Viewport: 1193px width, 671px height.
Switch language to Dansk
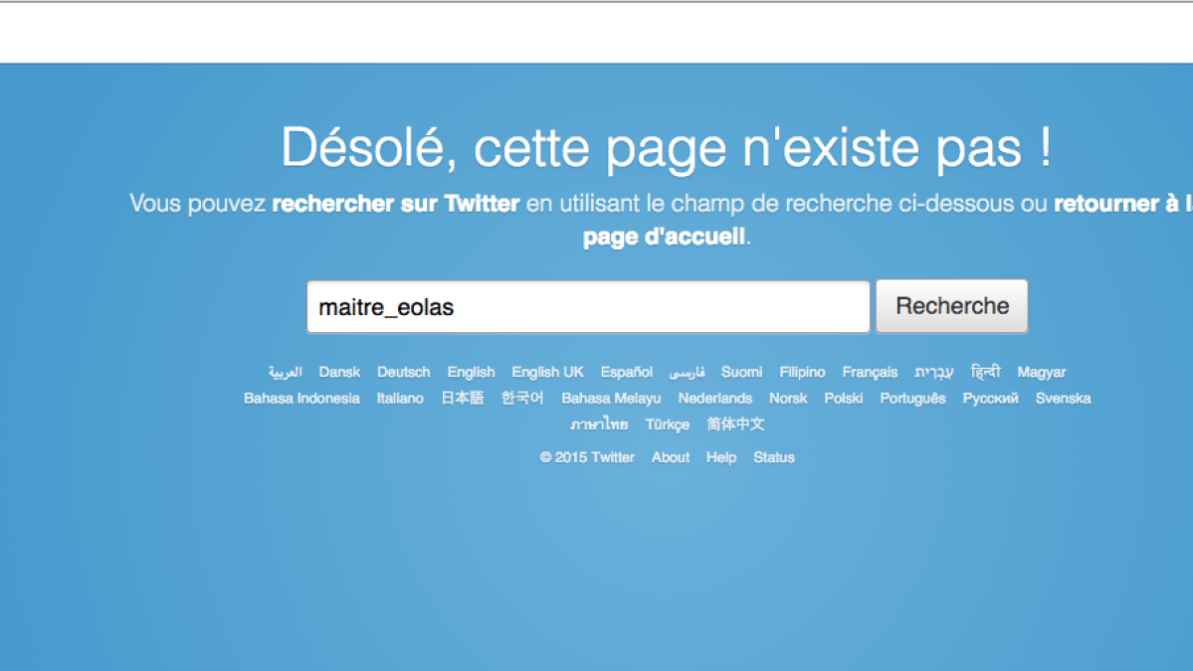(x=339, y=373)
